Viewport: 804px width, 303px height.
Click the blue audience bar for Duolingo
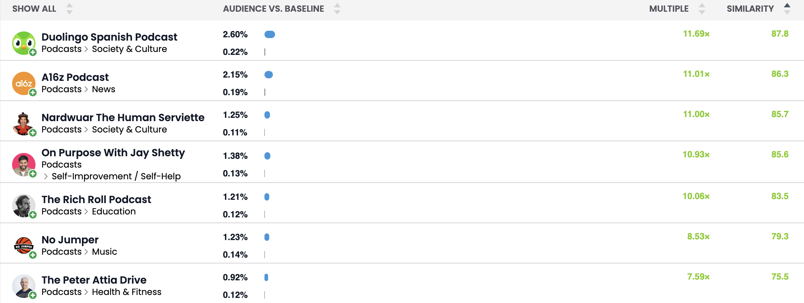(270, 34)
